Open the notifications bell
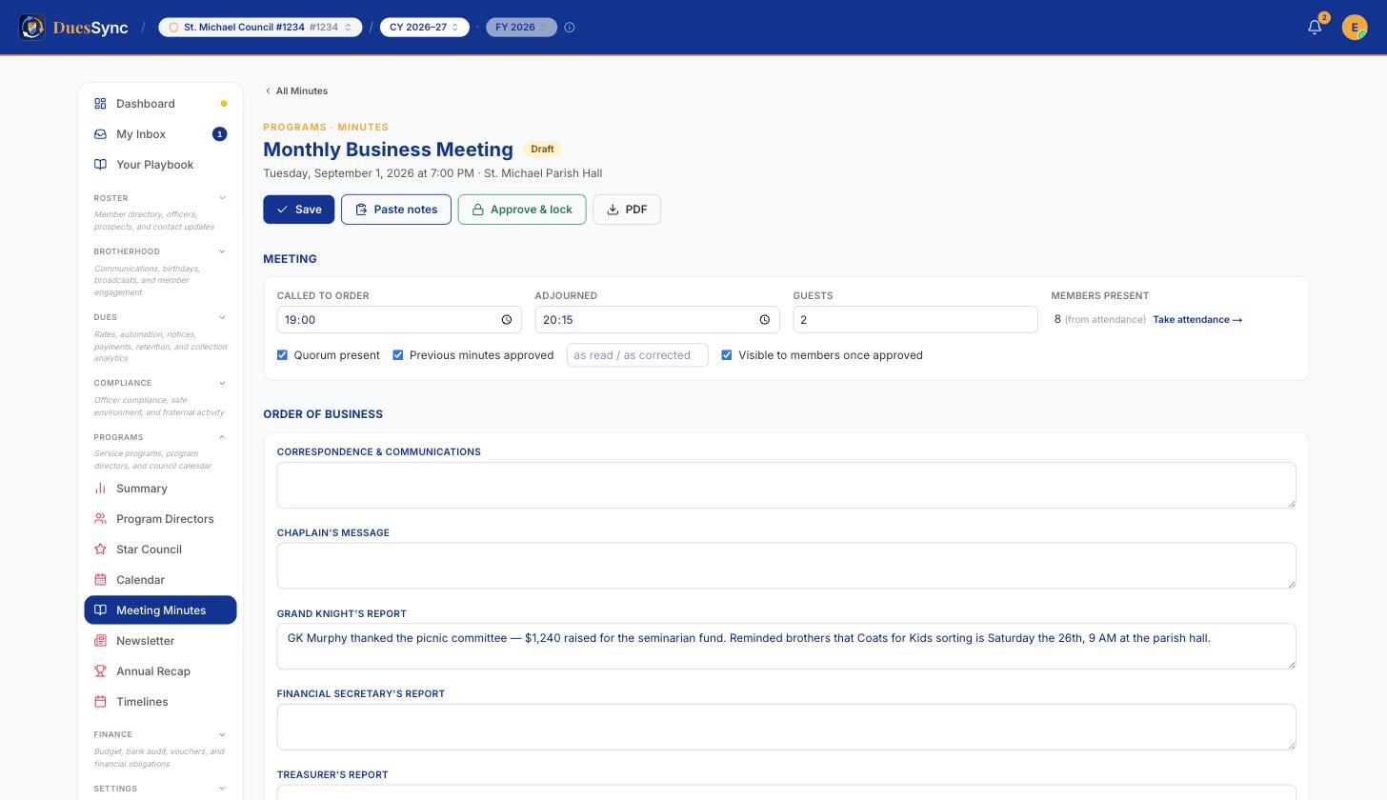1387x800 pixels. (x=1315, y=28)
